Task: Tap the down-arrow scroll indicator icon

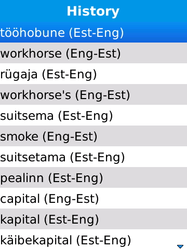Action: point(180,246)
